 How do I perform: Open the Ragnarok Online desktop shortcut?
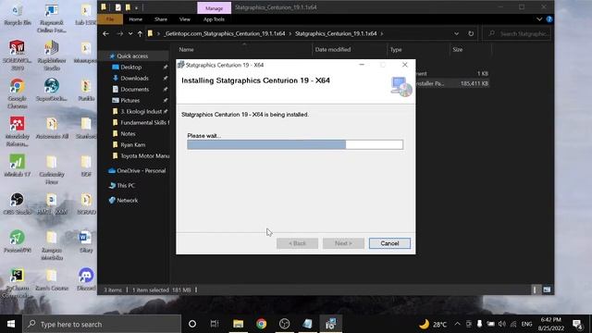(52, 18)
